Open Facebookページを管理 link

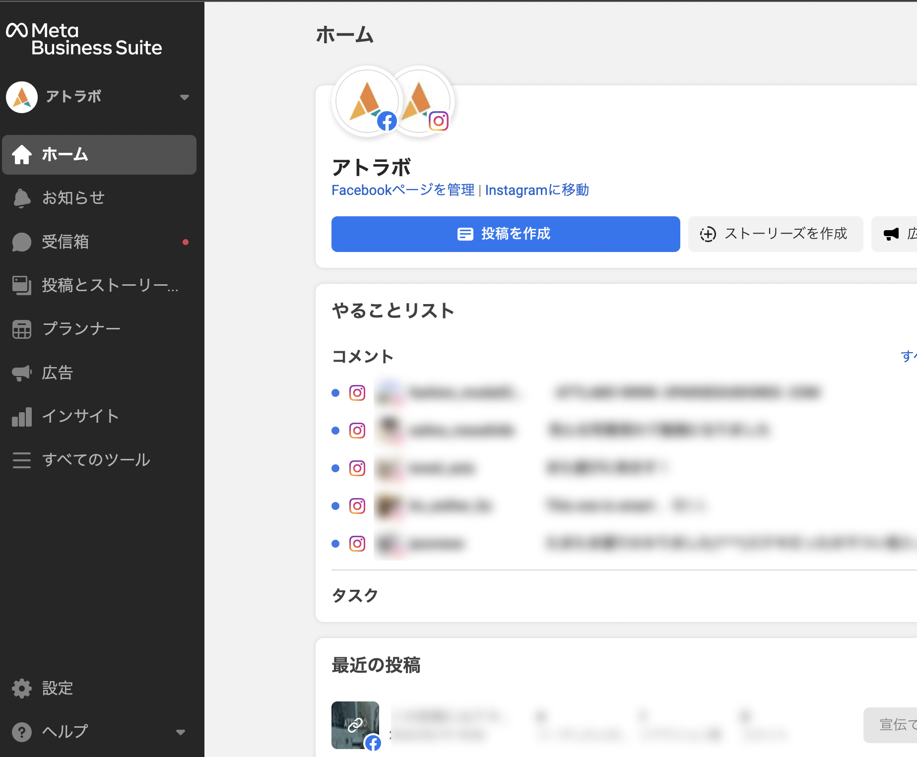click(x=403, y=190)
